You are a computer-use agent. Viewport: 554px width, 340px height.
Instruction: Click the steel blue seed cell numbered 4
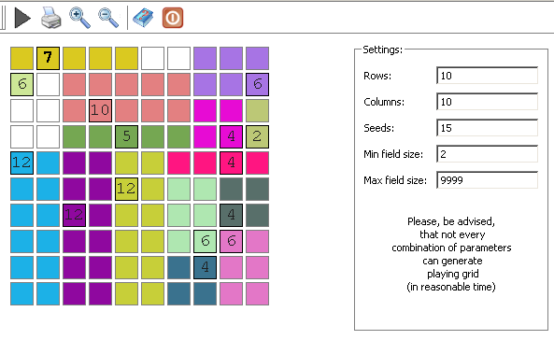click(205, 267)
